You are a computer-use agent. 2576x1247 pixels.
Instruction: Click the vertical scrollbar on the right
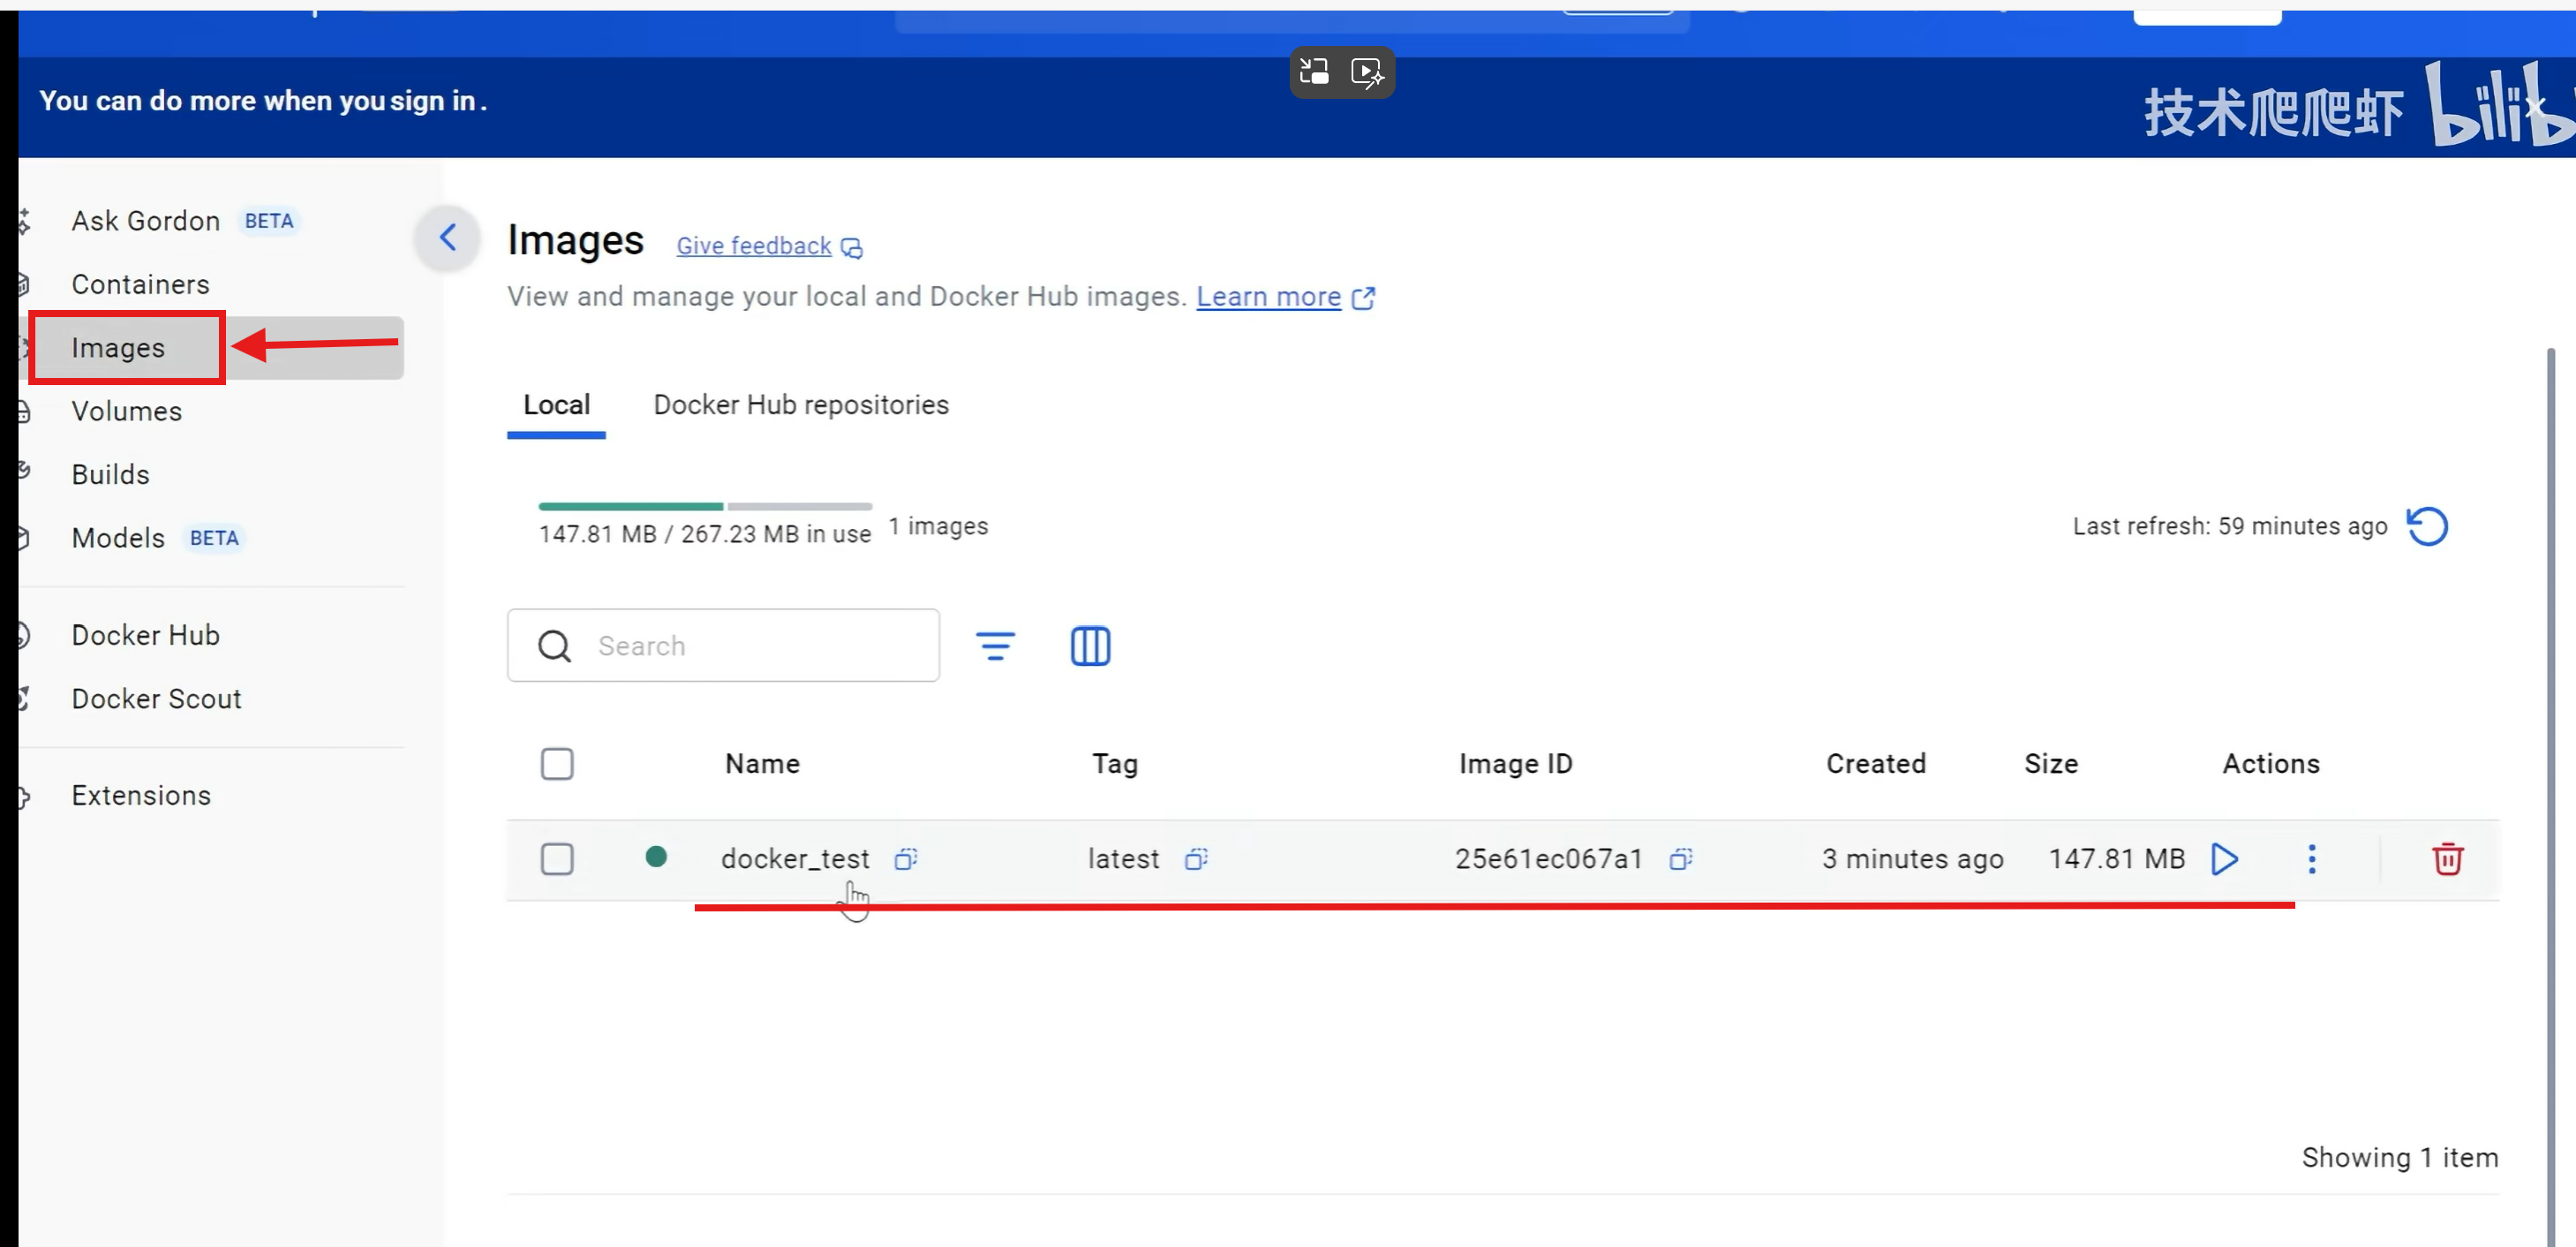click(x=2550, y=796)
